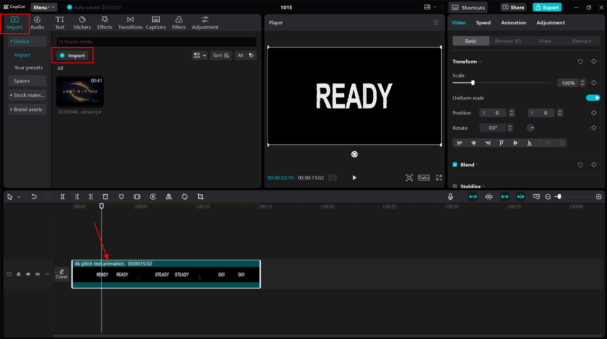The height and width of the screenshot is (339, 607).
Task: Click the undo arrow in timeline toolbar
Action: tap(34, 197)
